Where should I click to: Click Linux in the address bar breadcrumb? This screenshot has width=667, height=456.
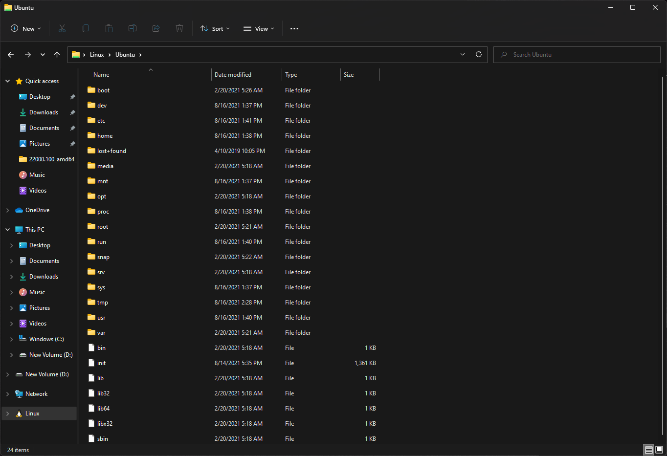click(x=96, y=54)
